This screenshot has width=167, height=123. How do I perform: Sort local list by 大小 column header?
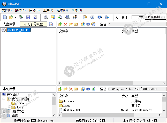[x=125, y=96]
